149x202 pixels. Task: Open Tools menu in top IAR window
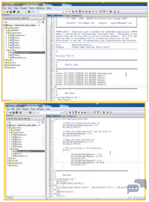[32, 8]
